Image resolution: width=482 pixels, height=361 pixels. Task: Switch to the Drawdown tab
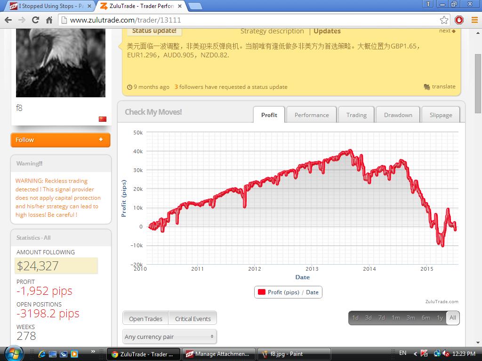coord(398,115)
